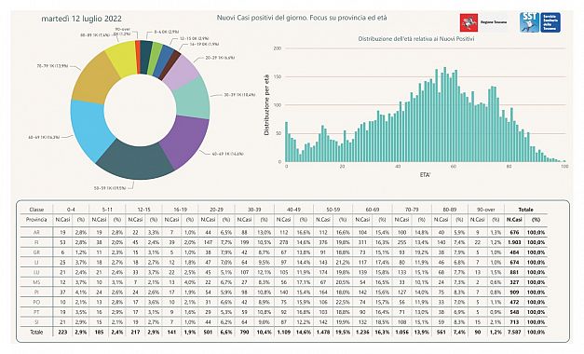Click the 30-39 total cases value '790'
The height and width of the screenshot is (354, 584).
(244, 332)
